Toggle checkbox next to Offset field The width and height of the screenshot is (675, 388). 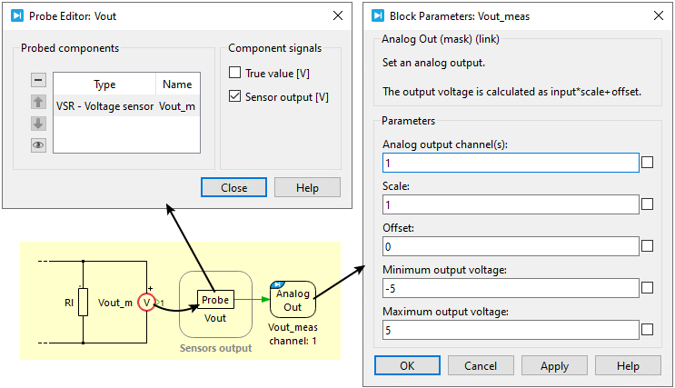point(648,246)
